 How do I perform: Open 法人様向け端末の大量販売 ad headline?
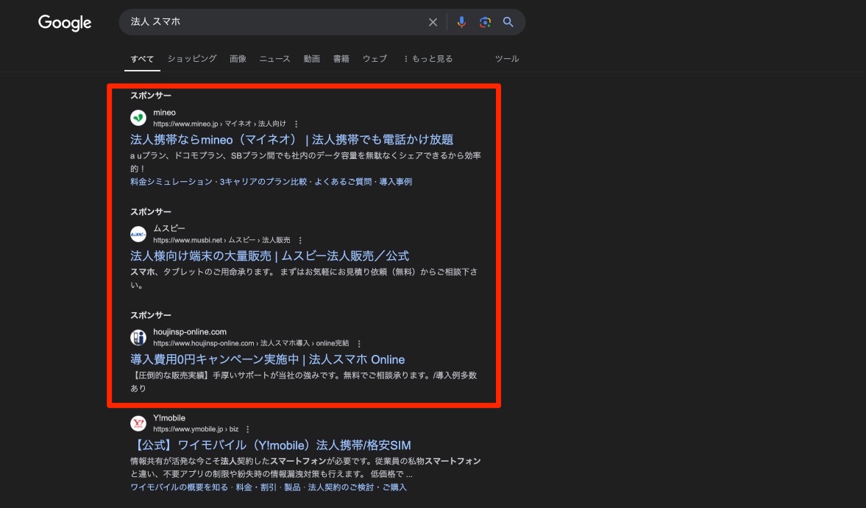tap(269, 256)
